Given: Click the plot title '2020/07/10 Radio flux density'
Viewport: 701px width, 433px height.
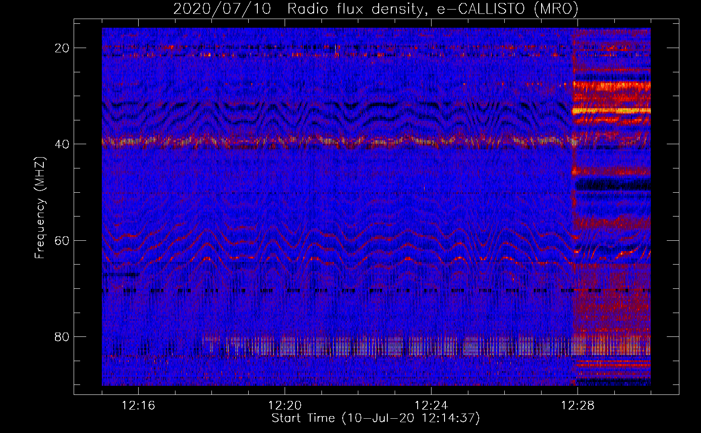Looking at the screenshot, I should [376, 9].
